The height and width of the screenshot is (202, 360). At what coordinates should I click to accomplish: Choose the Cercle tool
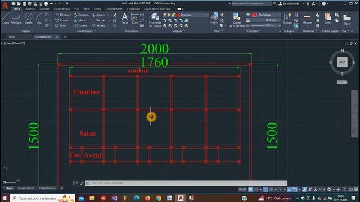pos(29,19)
